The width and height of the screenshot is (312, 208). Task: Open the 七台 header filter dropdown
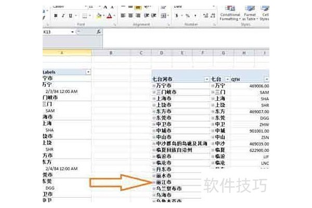[227, 80]
